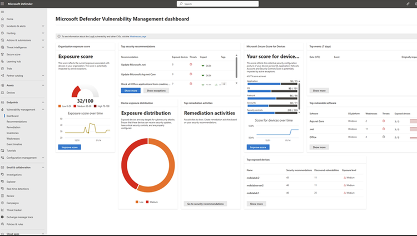Click the Policies & rules icon
Screen dimensions: 417x236
coord(2,224)
